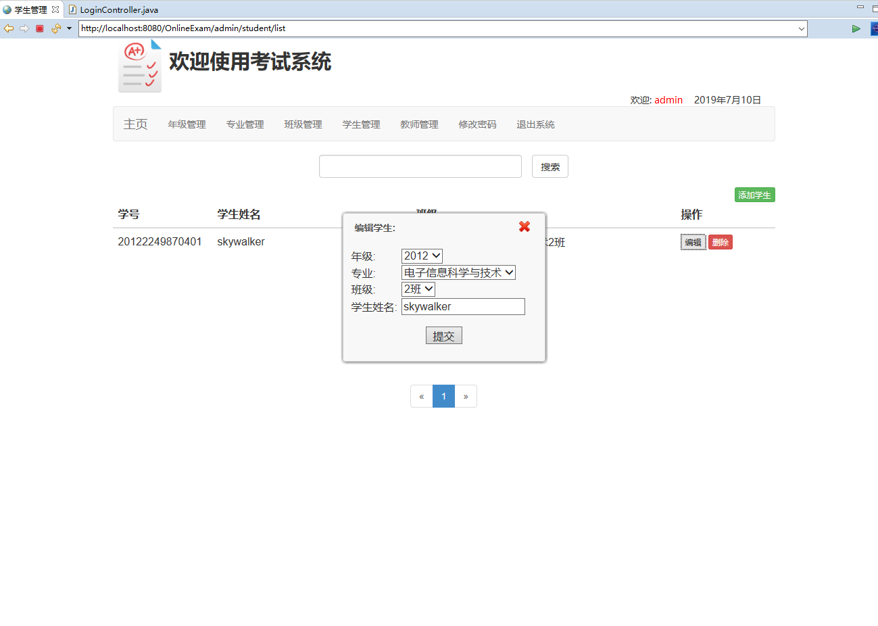Screen dimensions: 878x626
Task: Click the red 删除 button for skywalker
Action: point(720,241)
